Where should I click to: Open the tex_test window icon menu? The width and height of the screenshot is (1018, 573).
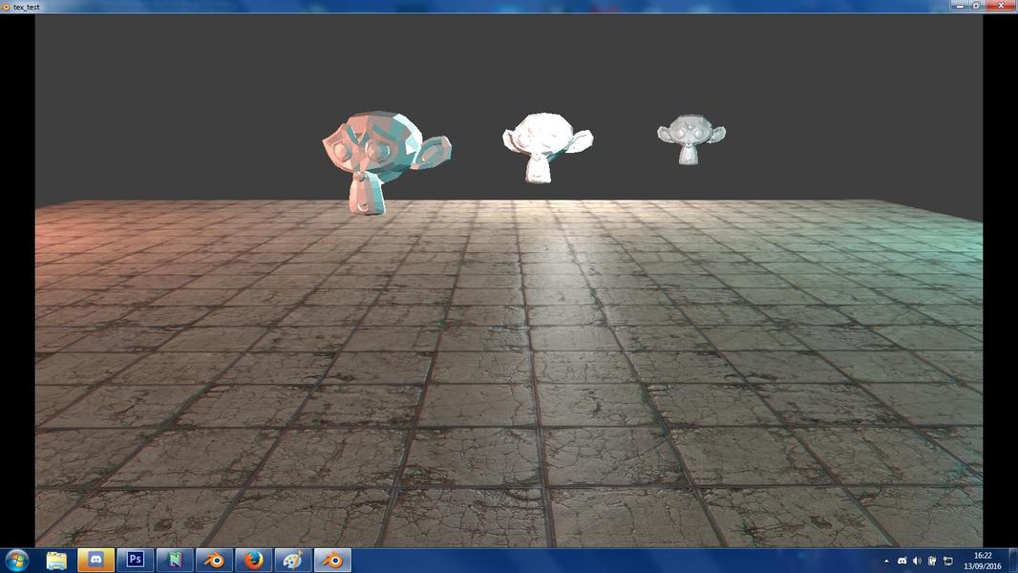point(6,7)
